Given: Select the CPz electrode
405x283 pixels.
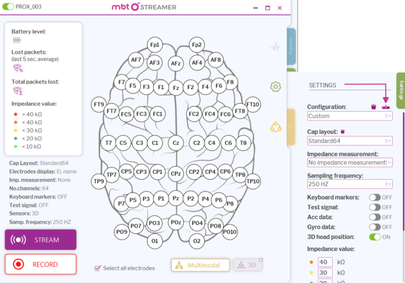Looking at the screenshot, I should coord(175,174).
